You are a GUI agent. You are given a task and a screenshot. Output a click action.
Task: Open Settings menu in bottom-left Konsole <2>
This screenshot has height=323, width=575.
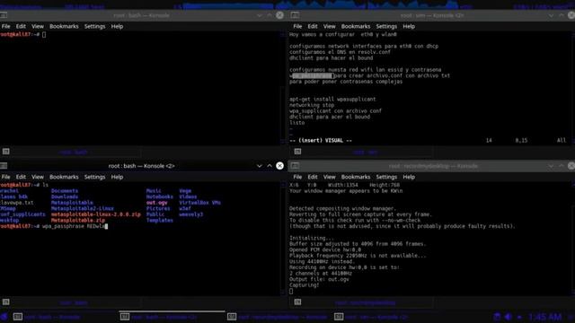click(x=94, y=177)
